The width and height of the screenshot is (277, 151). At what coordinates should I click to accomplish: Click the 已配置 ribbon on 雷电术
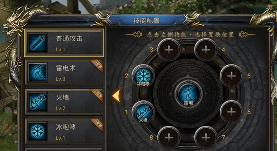pyautogui.click(x=97, y=66)
